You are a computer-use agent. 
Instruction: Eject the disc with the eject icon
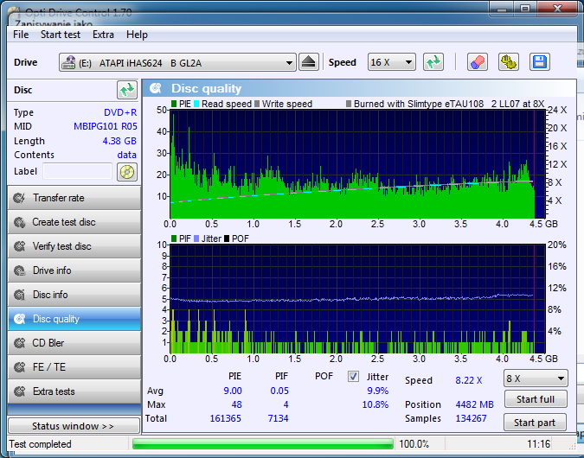point(308,62)
